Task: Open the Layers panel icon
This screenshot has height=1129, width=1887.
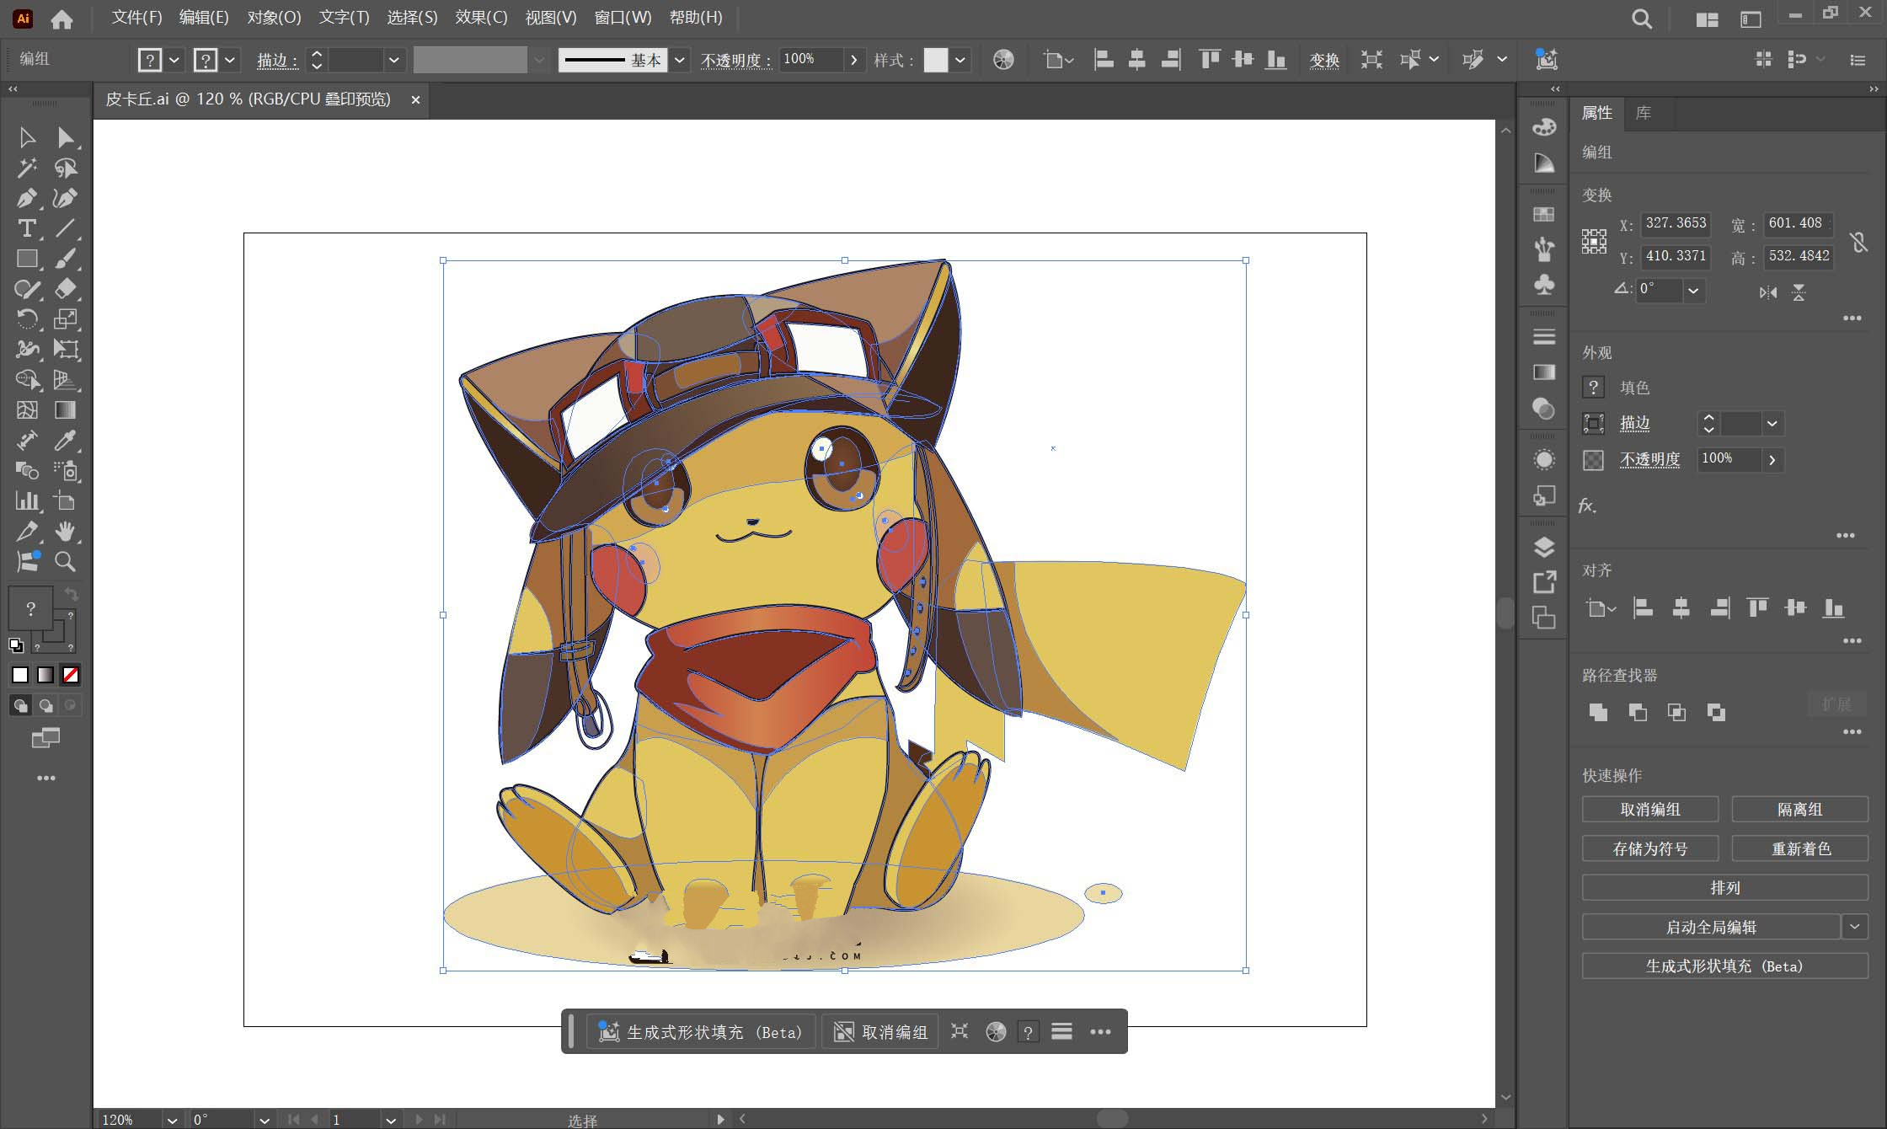Action: click(x=1543, y=547)
